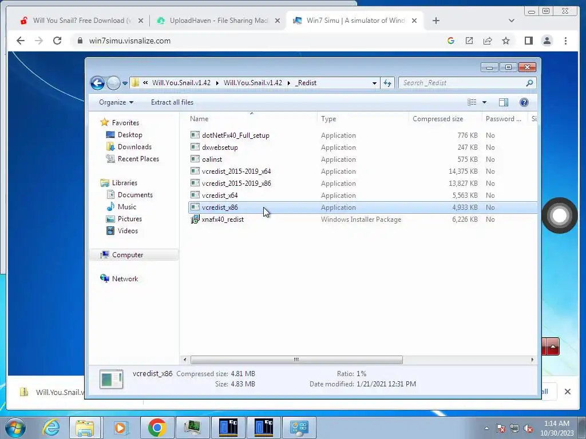Switch to Win7 Simu browser tab
This screenshot has height=439, width=586.
tap(355, 21)
